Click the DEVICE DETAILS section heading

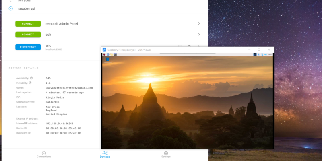(x=24, y=68)
